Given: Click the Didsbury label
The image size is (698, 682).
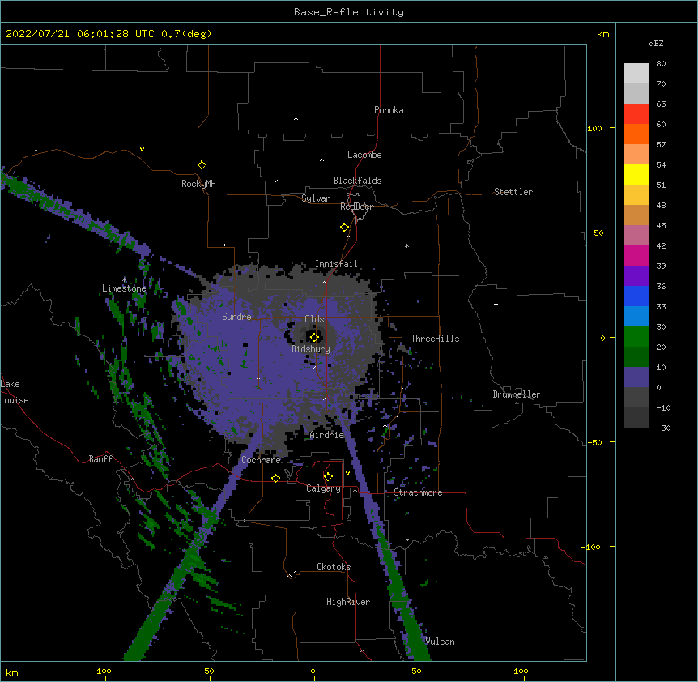Looking at the screenshot, I should (x=311, y=349).
